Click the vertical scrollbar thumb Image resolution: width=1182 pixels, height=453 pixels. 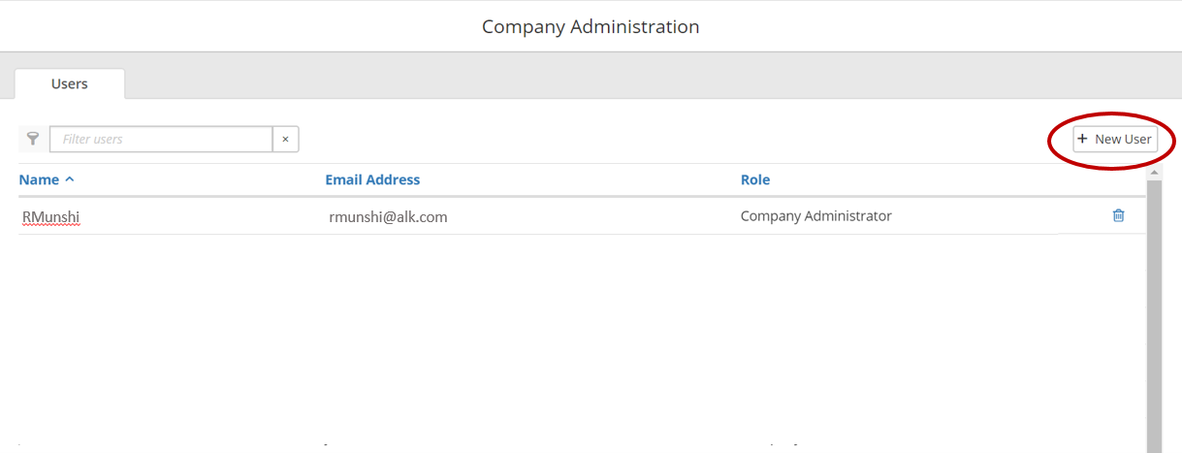(x=1154, y=310)
